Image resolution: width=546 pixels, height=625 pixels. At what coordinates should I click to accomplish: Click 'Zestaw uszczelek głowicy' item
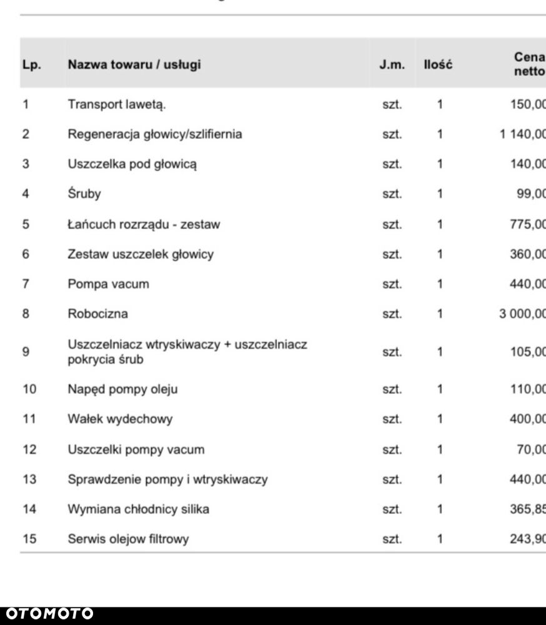point(141,254)
